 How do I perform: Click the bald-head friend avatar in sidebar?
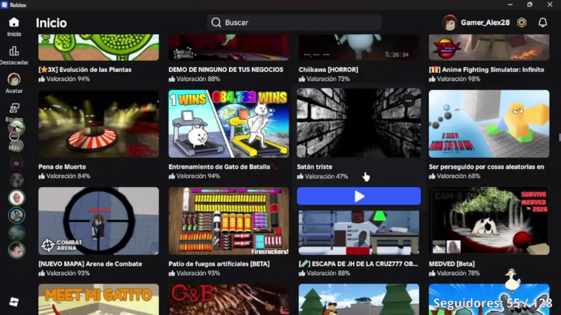[17, 197]
